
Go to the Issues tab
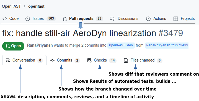click(x=40, y=18)
